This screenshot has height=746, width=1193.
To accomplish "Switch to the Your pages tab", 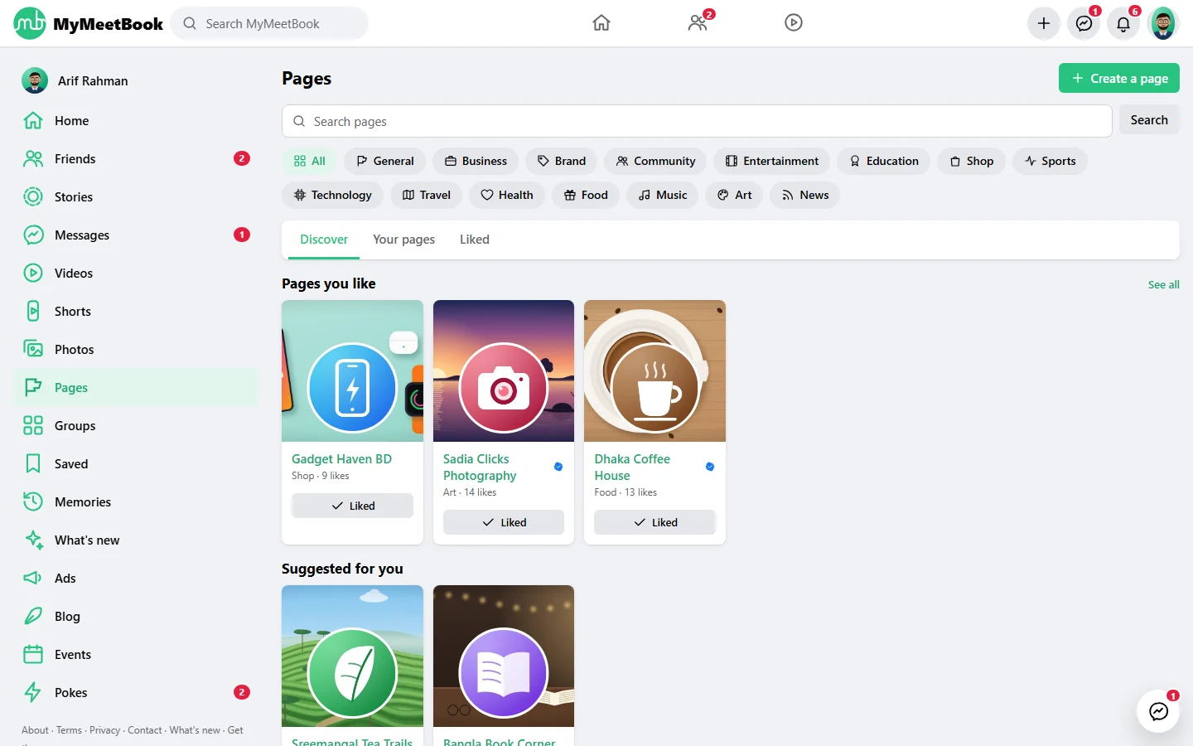I will [403, 240].
